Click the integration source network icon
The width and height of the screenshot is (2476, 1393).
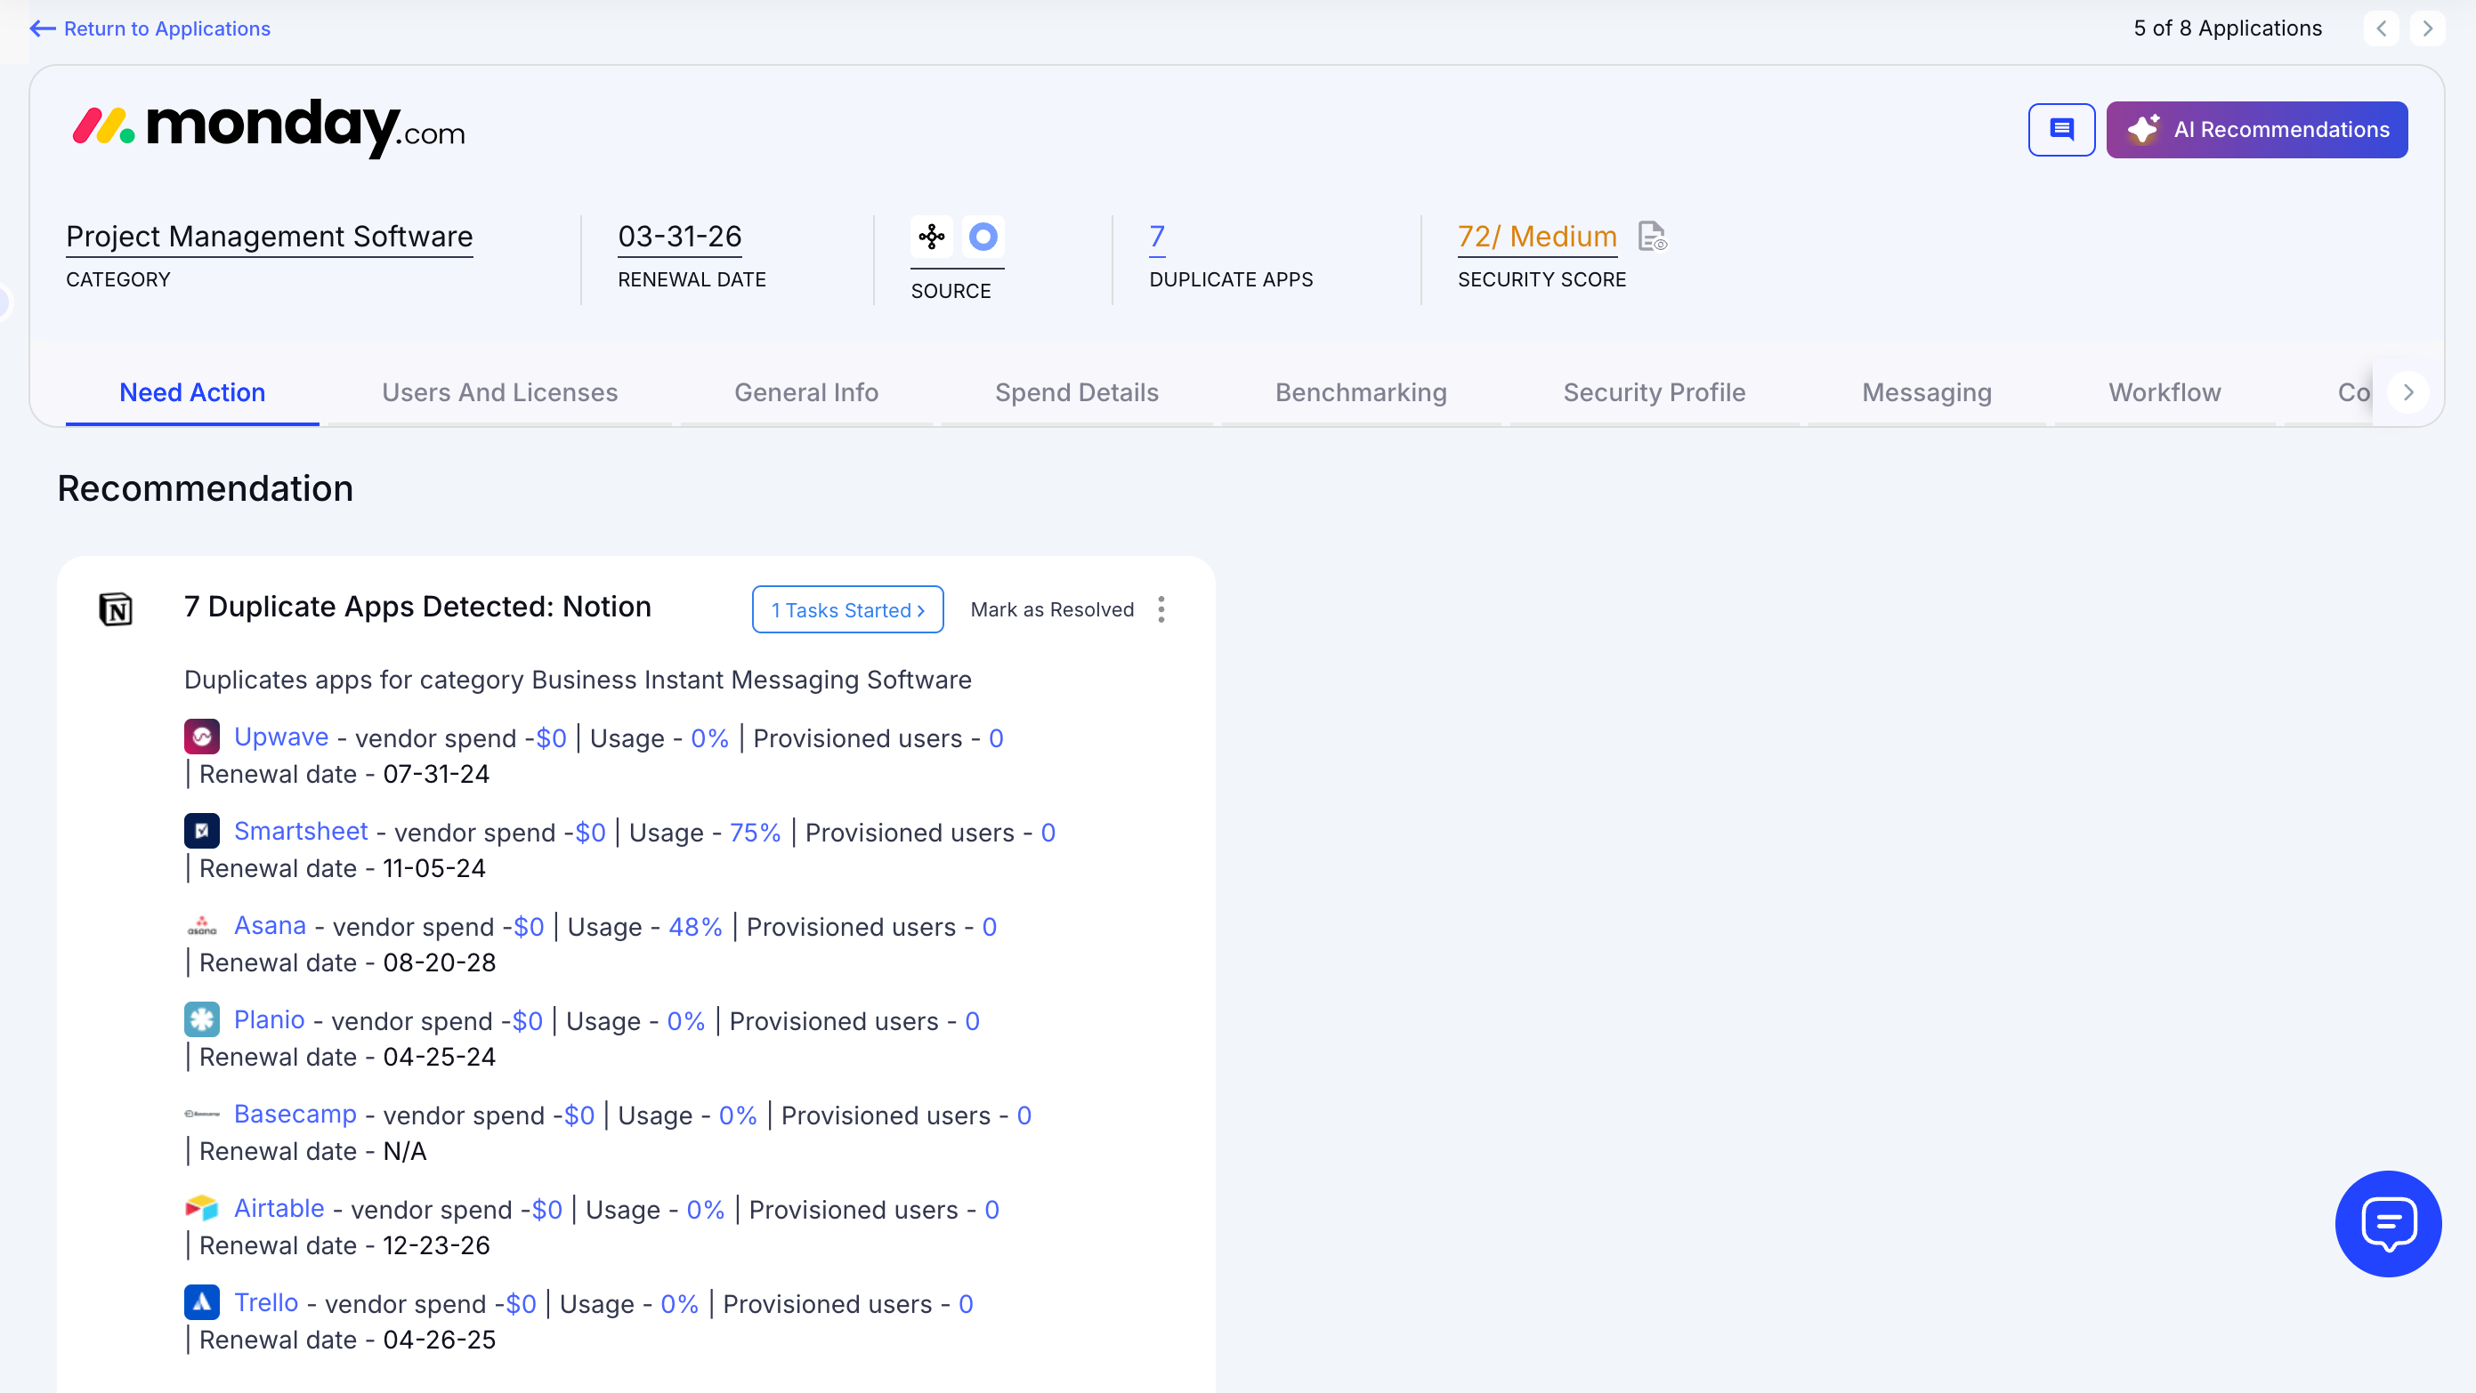[930, 237]
